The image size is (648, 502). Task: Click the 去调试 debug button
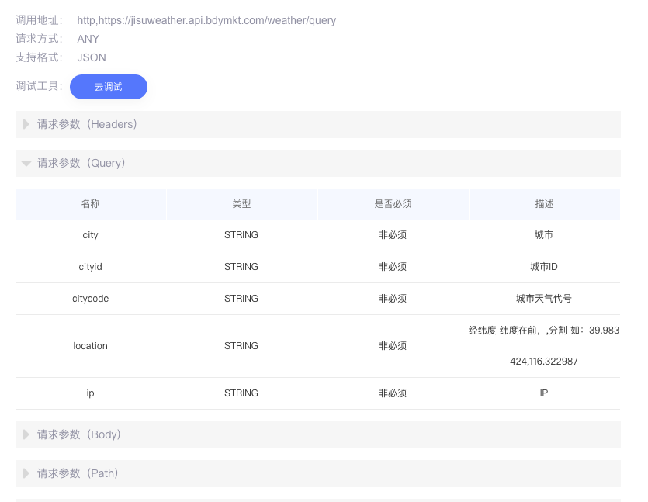(109, 87)
